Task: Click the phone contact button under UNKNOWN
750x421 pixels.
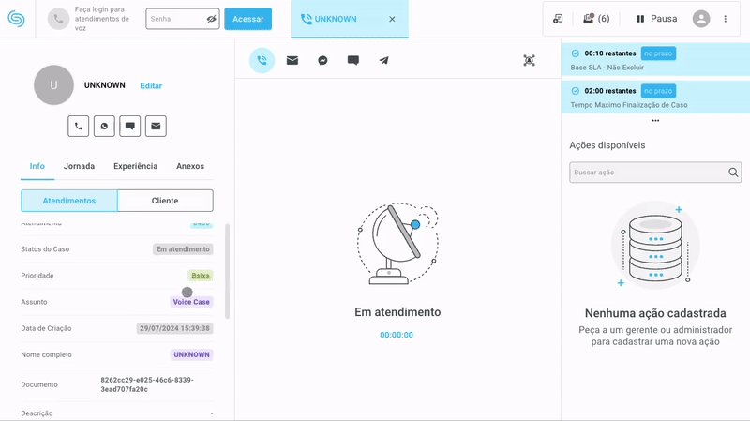Action: click(78, 126)
